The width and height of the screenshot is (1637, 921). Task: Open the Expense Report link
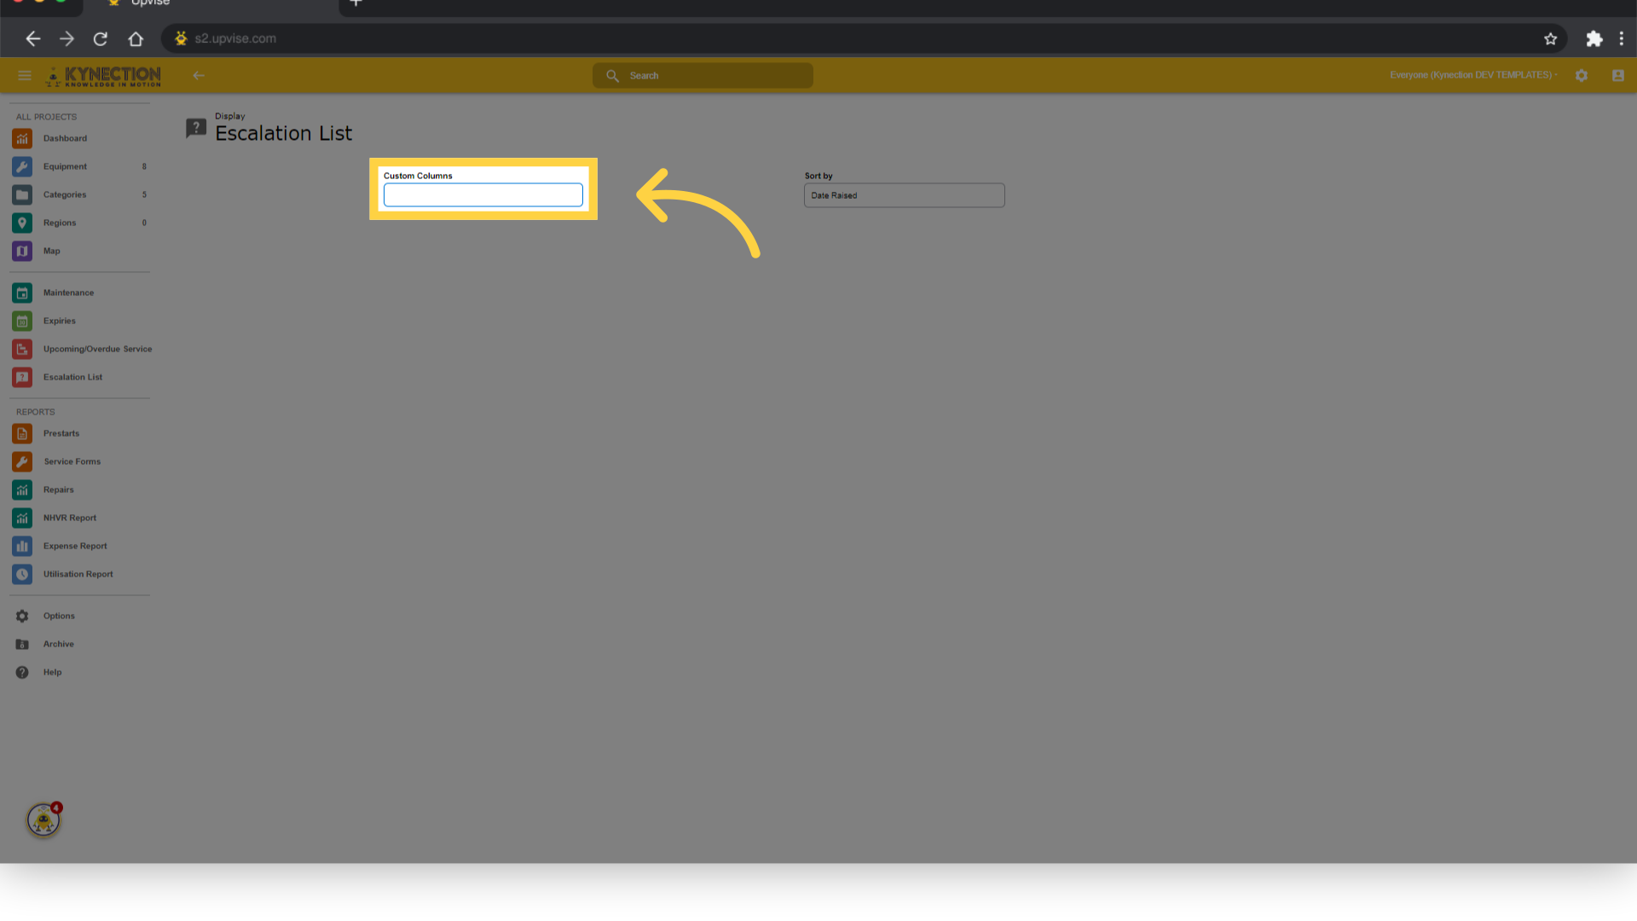(75, 546)
